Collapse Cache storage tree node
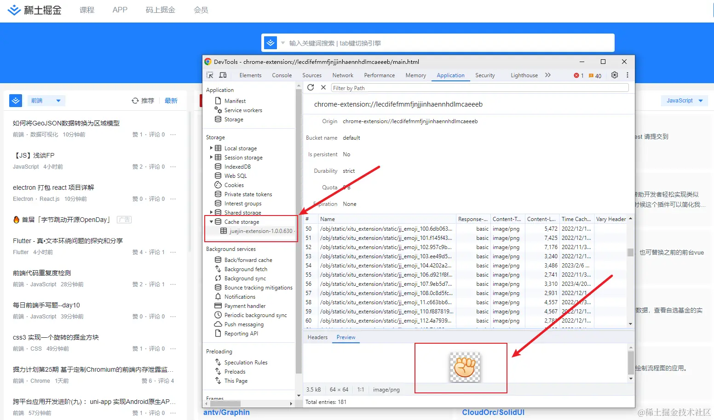 click(x=211, y=221)
